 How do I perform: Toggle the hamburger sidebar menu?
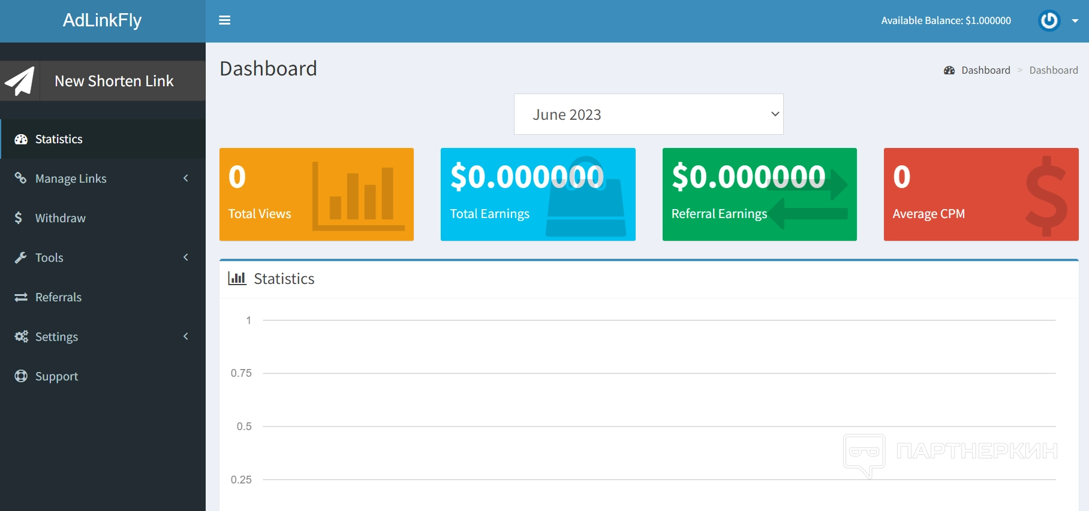[x=225, y=20]
